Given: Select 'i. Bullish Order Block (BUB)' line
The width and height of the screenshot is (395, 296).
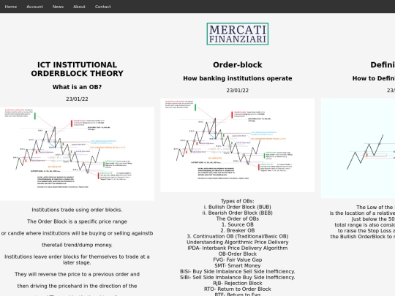Looking at the screenshot, I should coord(238,207).
